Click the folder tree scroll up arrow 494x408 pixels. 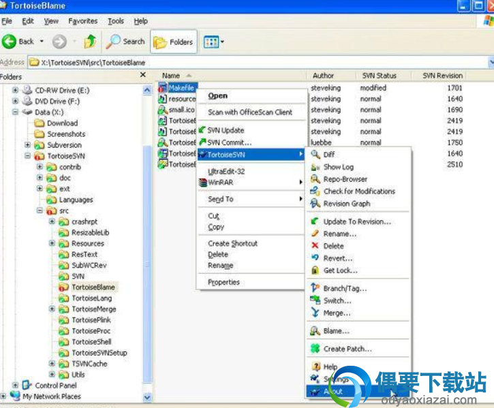pos(147,91)
